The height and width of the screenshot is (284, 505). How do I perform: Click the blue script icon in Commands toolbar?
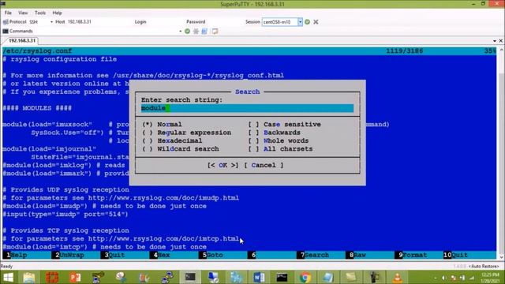pos(204,32)
